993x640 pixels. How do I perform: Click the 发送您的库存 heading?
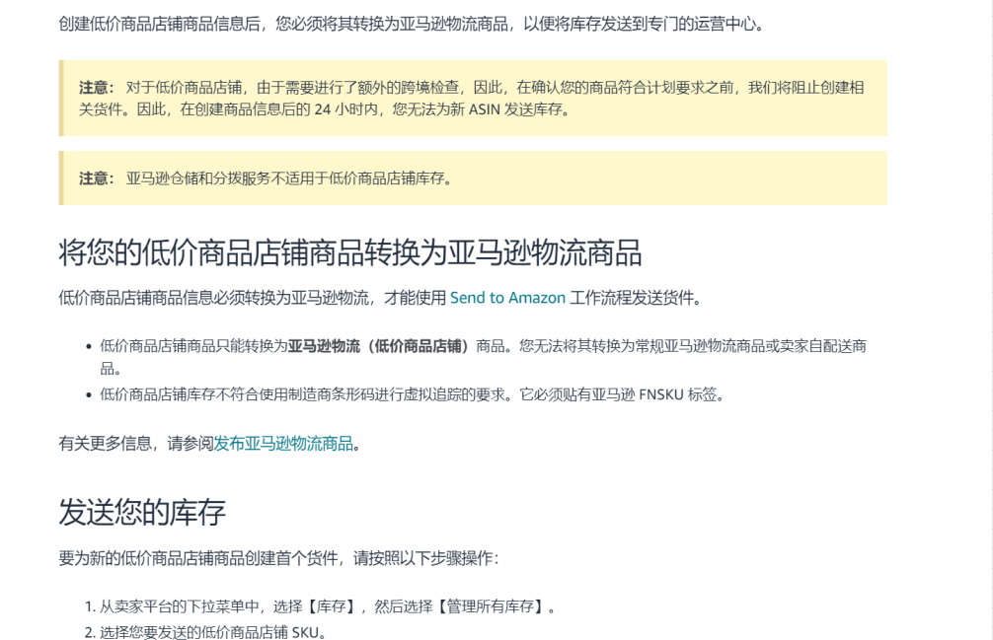point(142,512)
